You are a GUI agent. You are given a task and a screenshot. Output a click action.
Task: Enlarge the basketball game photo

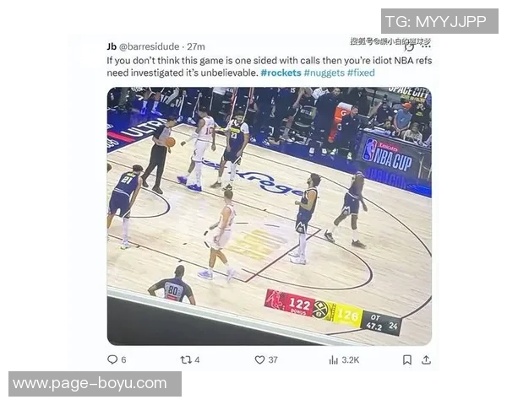[x=270, y=216]
